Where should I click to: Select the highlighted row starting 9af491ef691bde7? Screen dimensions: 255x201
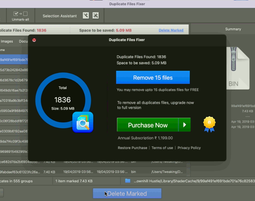coord(14,60)
